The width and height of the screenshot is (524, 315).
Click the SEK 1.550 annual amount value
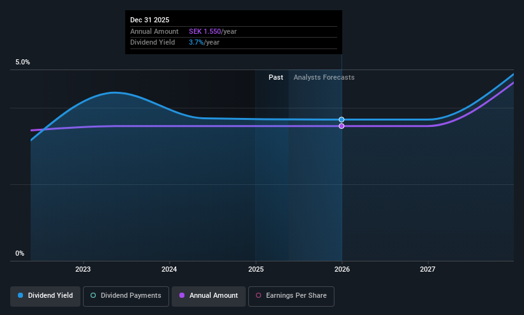205,31
